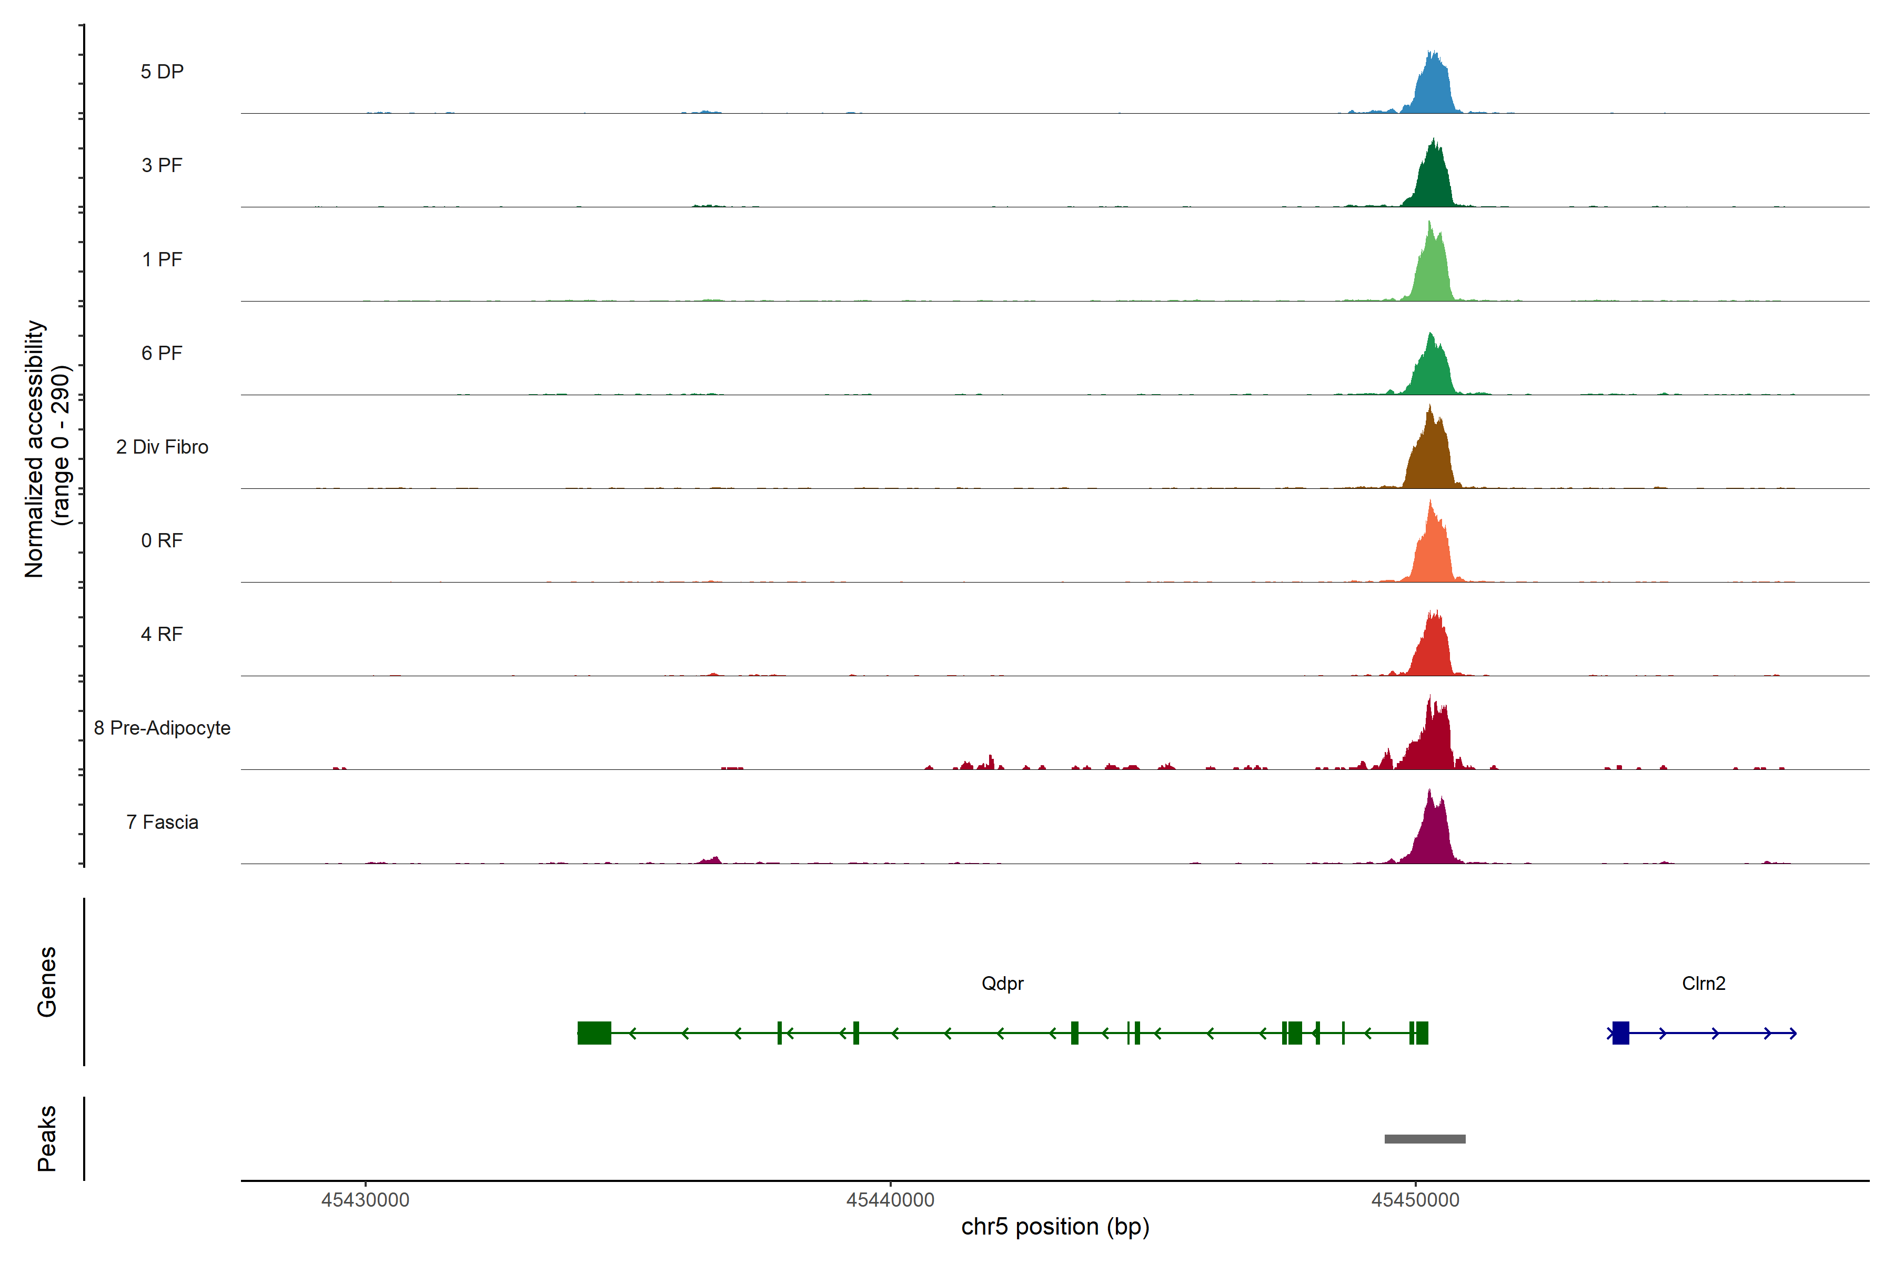Click the blue Clrn2 exon block
Viewport: 1894px width, 1263px height.
pyautogui.click(x=1620, y=1033)
